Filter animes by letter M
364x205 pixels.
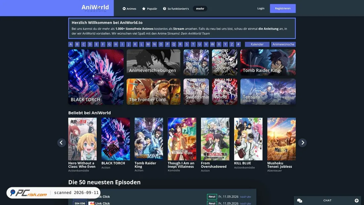tap(148, 44)
